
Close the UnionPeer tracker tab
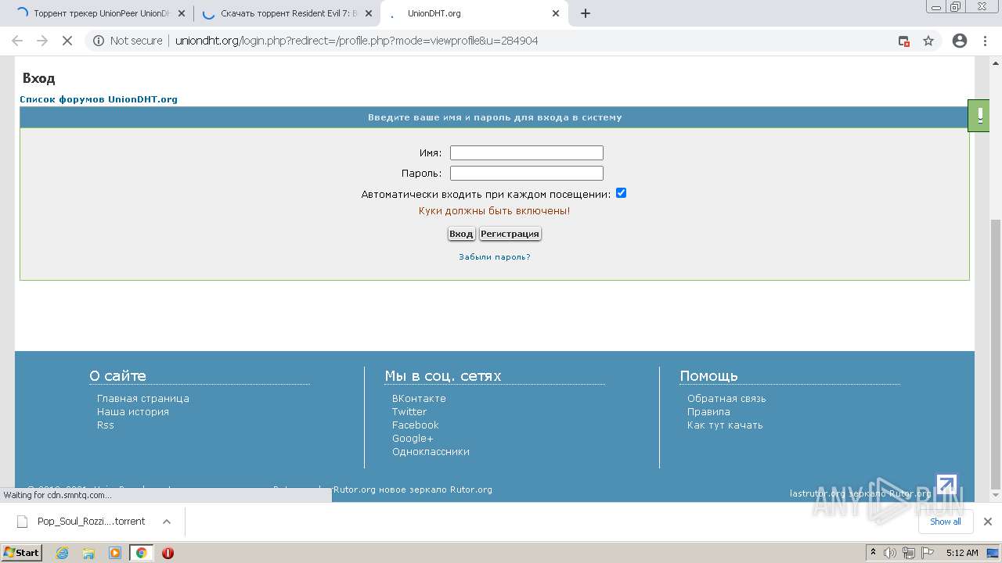coord(182,13)
